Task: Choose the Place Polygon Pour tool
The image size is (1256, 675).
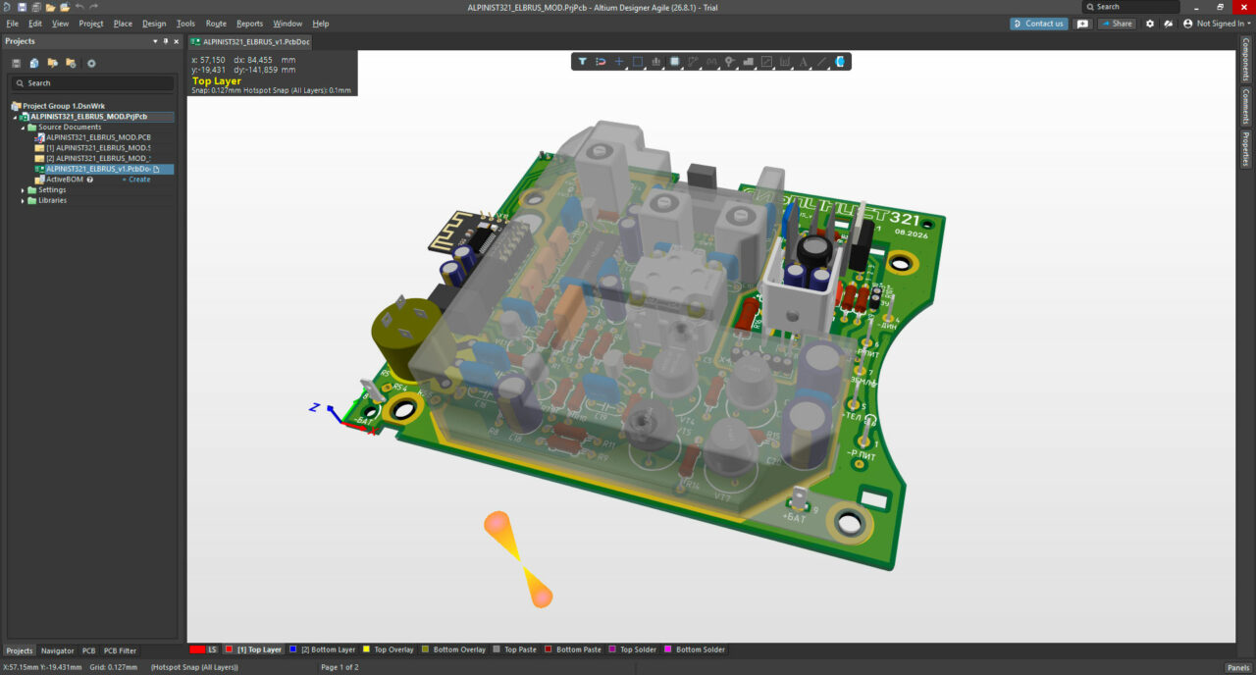Action: tap(748, 61)
